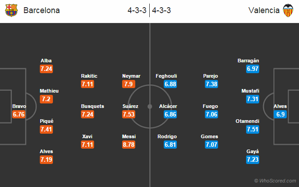Click Valencia keeper Alves' 6.9 badge
The image size is (299, 187).
tap(280, 114)
